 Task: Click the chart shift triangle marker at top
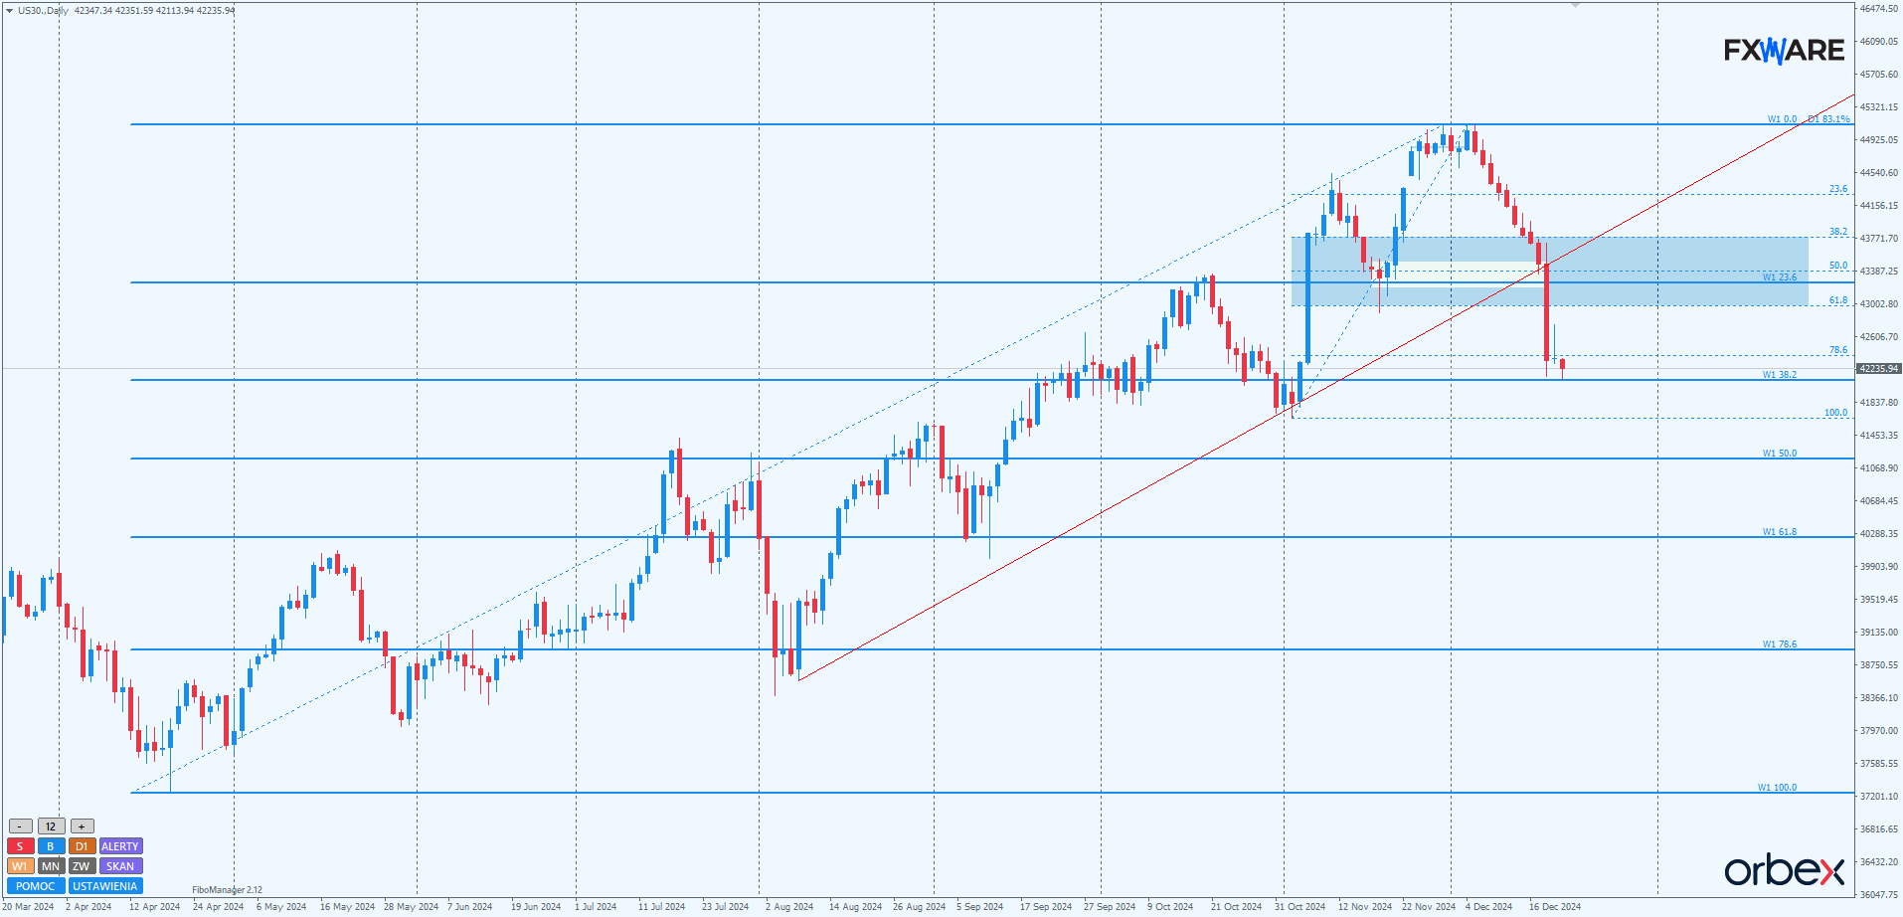tap(1575, 5)
